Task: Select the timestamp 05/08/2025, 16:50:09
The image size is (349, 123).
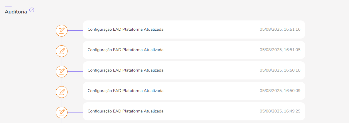Action: click(x=280, y=91)
